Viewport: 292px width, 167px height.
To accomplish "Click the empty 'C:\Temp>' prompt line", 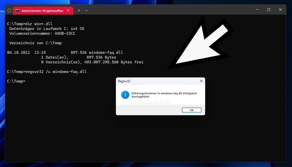I will pos(16,81).
